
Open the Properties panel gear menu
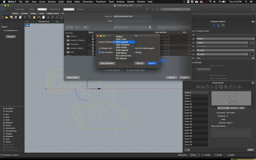(253, 22)
